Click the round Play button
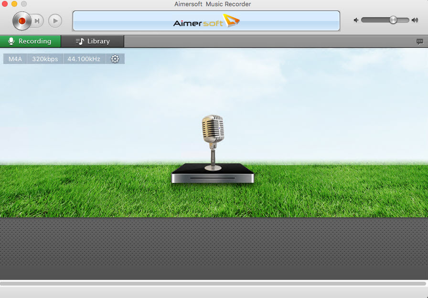Image resolution: width=428 pixels, height=298 pixels. click(55, 21)
